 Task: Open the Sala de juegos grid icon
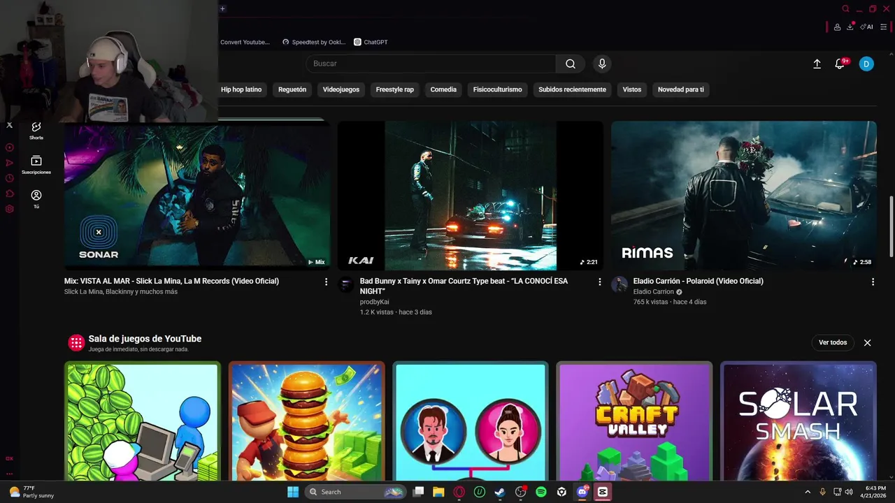tap(76, 343)
